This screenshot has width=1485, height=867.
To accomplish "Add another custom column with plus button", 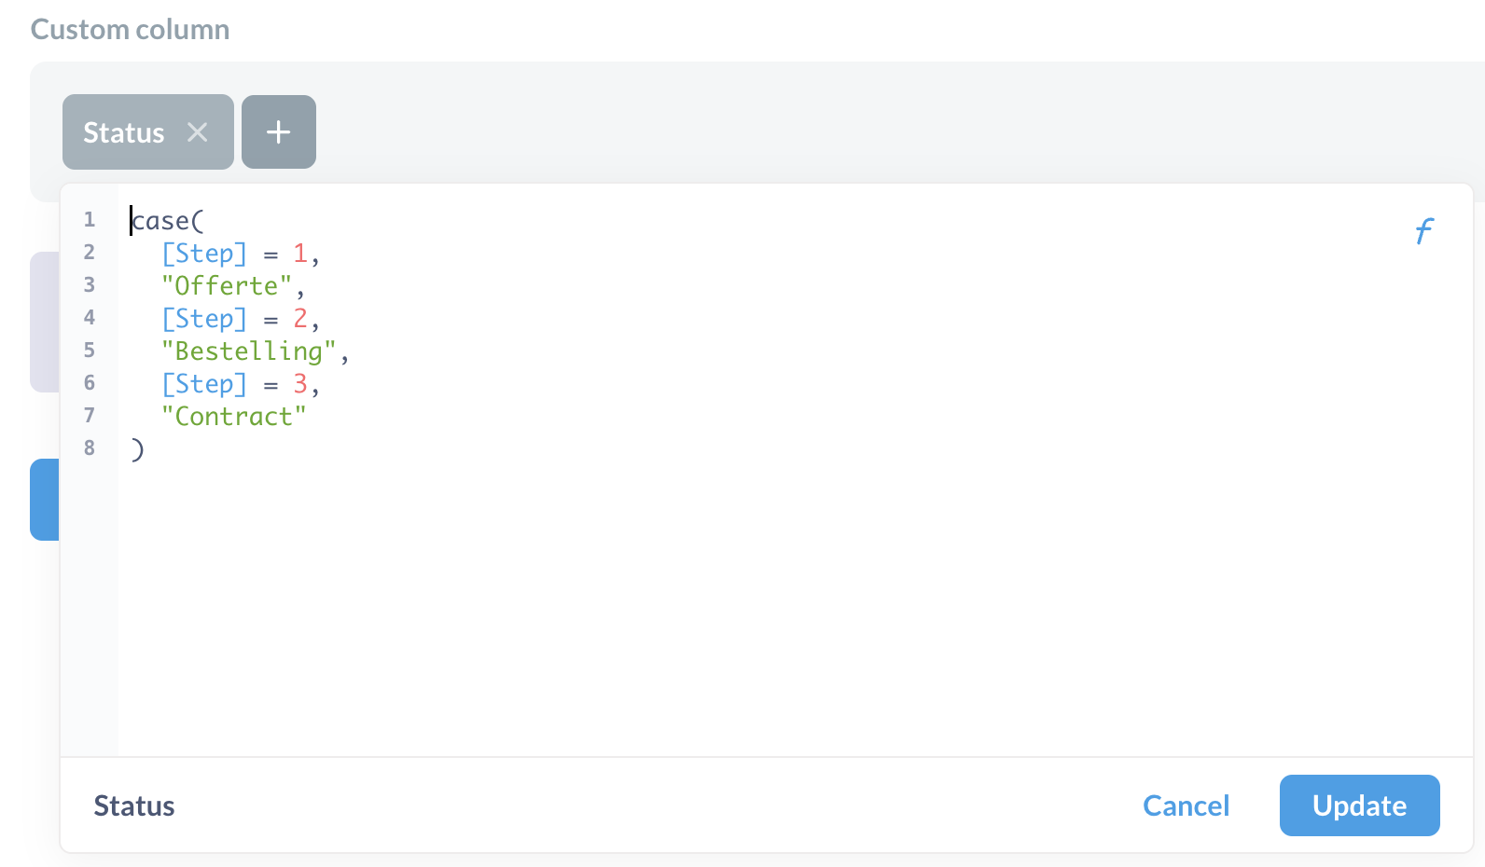I will [x=279, y=131].
